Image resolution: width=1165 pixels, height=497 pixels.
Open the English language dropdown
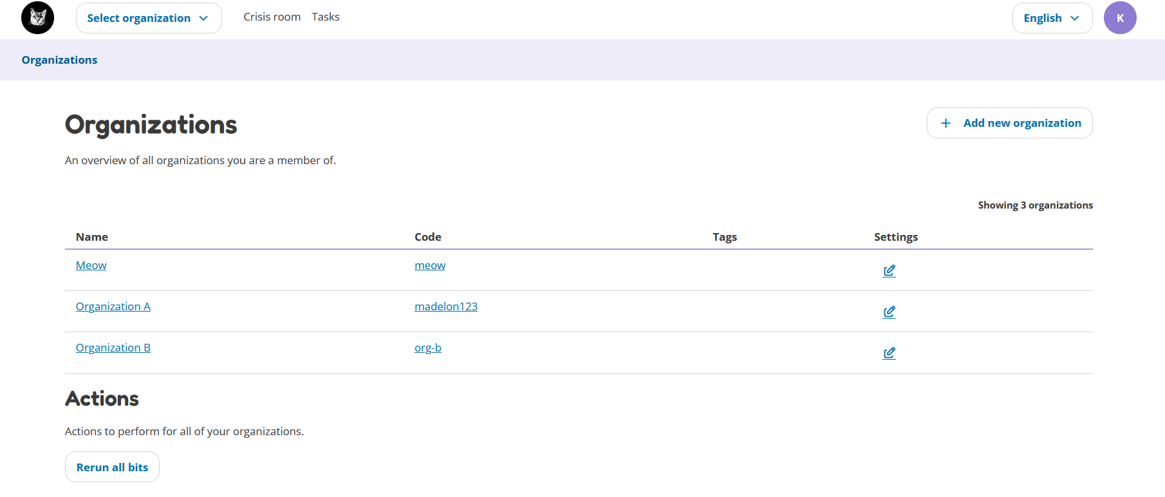pyautogui.click(x=1052, y=18)
